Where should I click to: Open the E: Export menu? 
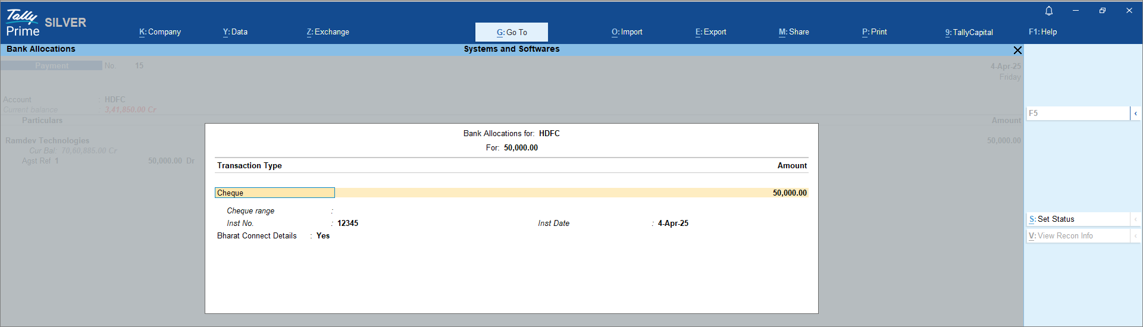711,32
